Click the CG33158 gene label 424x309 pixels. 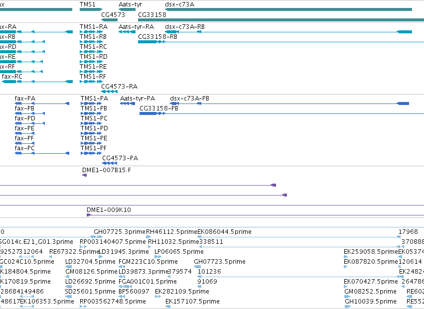tap(152, 15)
